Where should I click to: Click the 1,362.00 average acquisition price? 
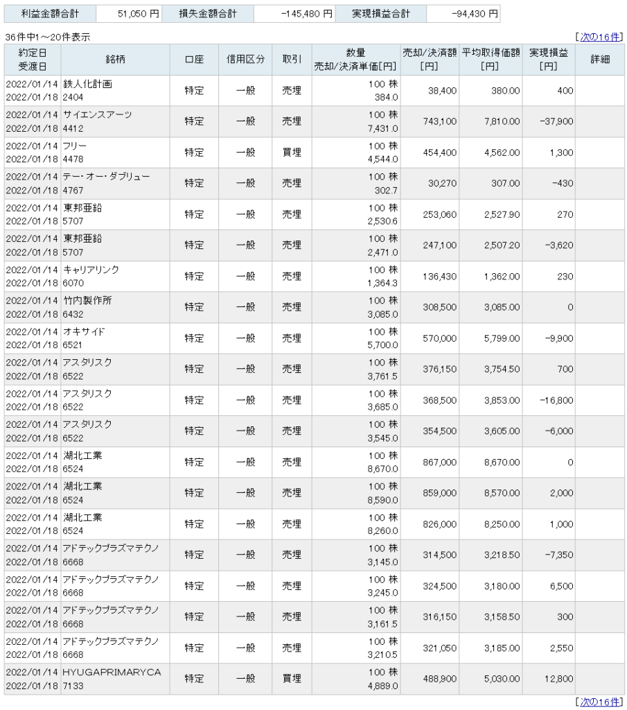point(502,276)
